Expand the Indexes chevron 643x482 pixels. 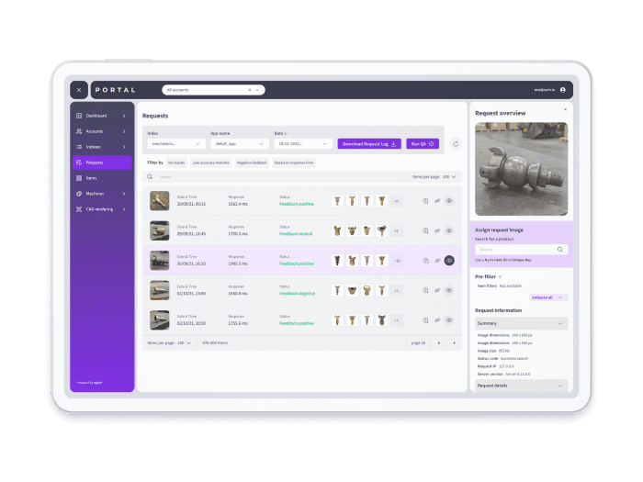pyautogui.click(x=124, y=147)
